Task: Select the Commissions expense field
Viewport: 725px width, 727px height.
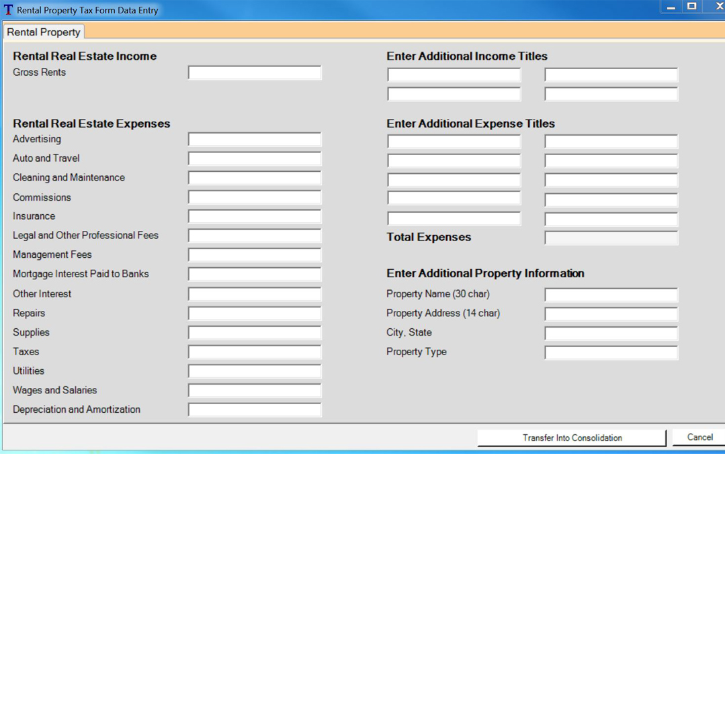Action: 254,197
